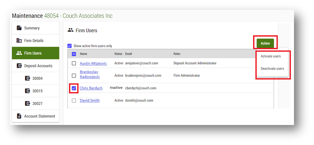
Task: Click the Deposit Accounts wallet icon
Action: point(19,66)
